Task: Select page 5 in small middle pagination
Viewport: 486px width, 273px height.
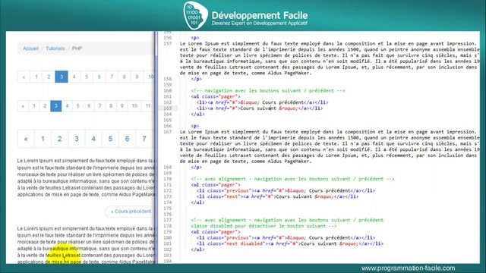Action: pyautogui.click(x=77, y=106)
